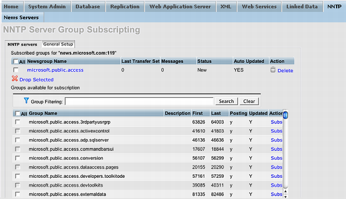
Task: Subscribe to microsoft.public.access.3rdpartyusrgrp
Action: (x=276, y=122)
